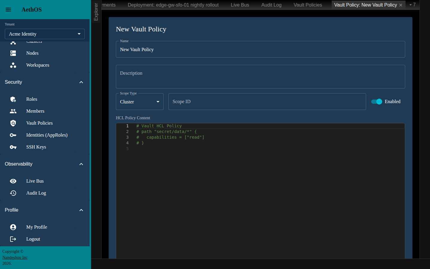Follow the Nandeshou Inc footer link
This screenshot has height=269, width=430.
pyautogui.click(x=15, y=257)
